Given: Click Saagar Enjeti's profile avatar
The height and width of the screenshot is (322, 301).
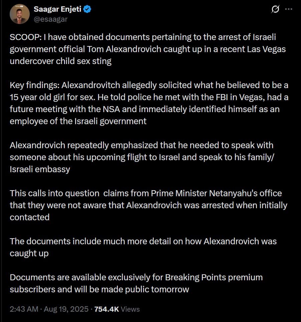Looking at the screenshot, I should [x=19, y=13].
